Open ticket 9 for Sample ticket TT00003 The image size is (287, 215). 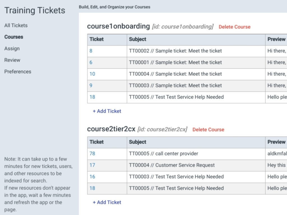coord(90,85)
